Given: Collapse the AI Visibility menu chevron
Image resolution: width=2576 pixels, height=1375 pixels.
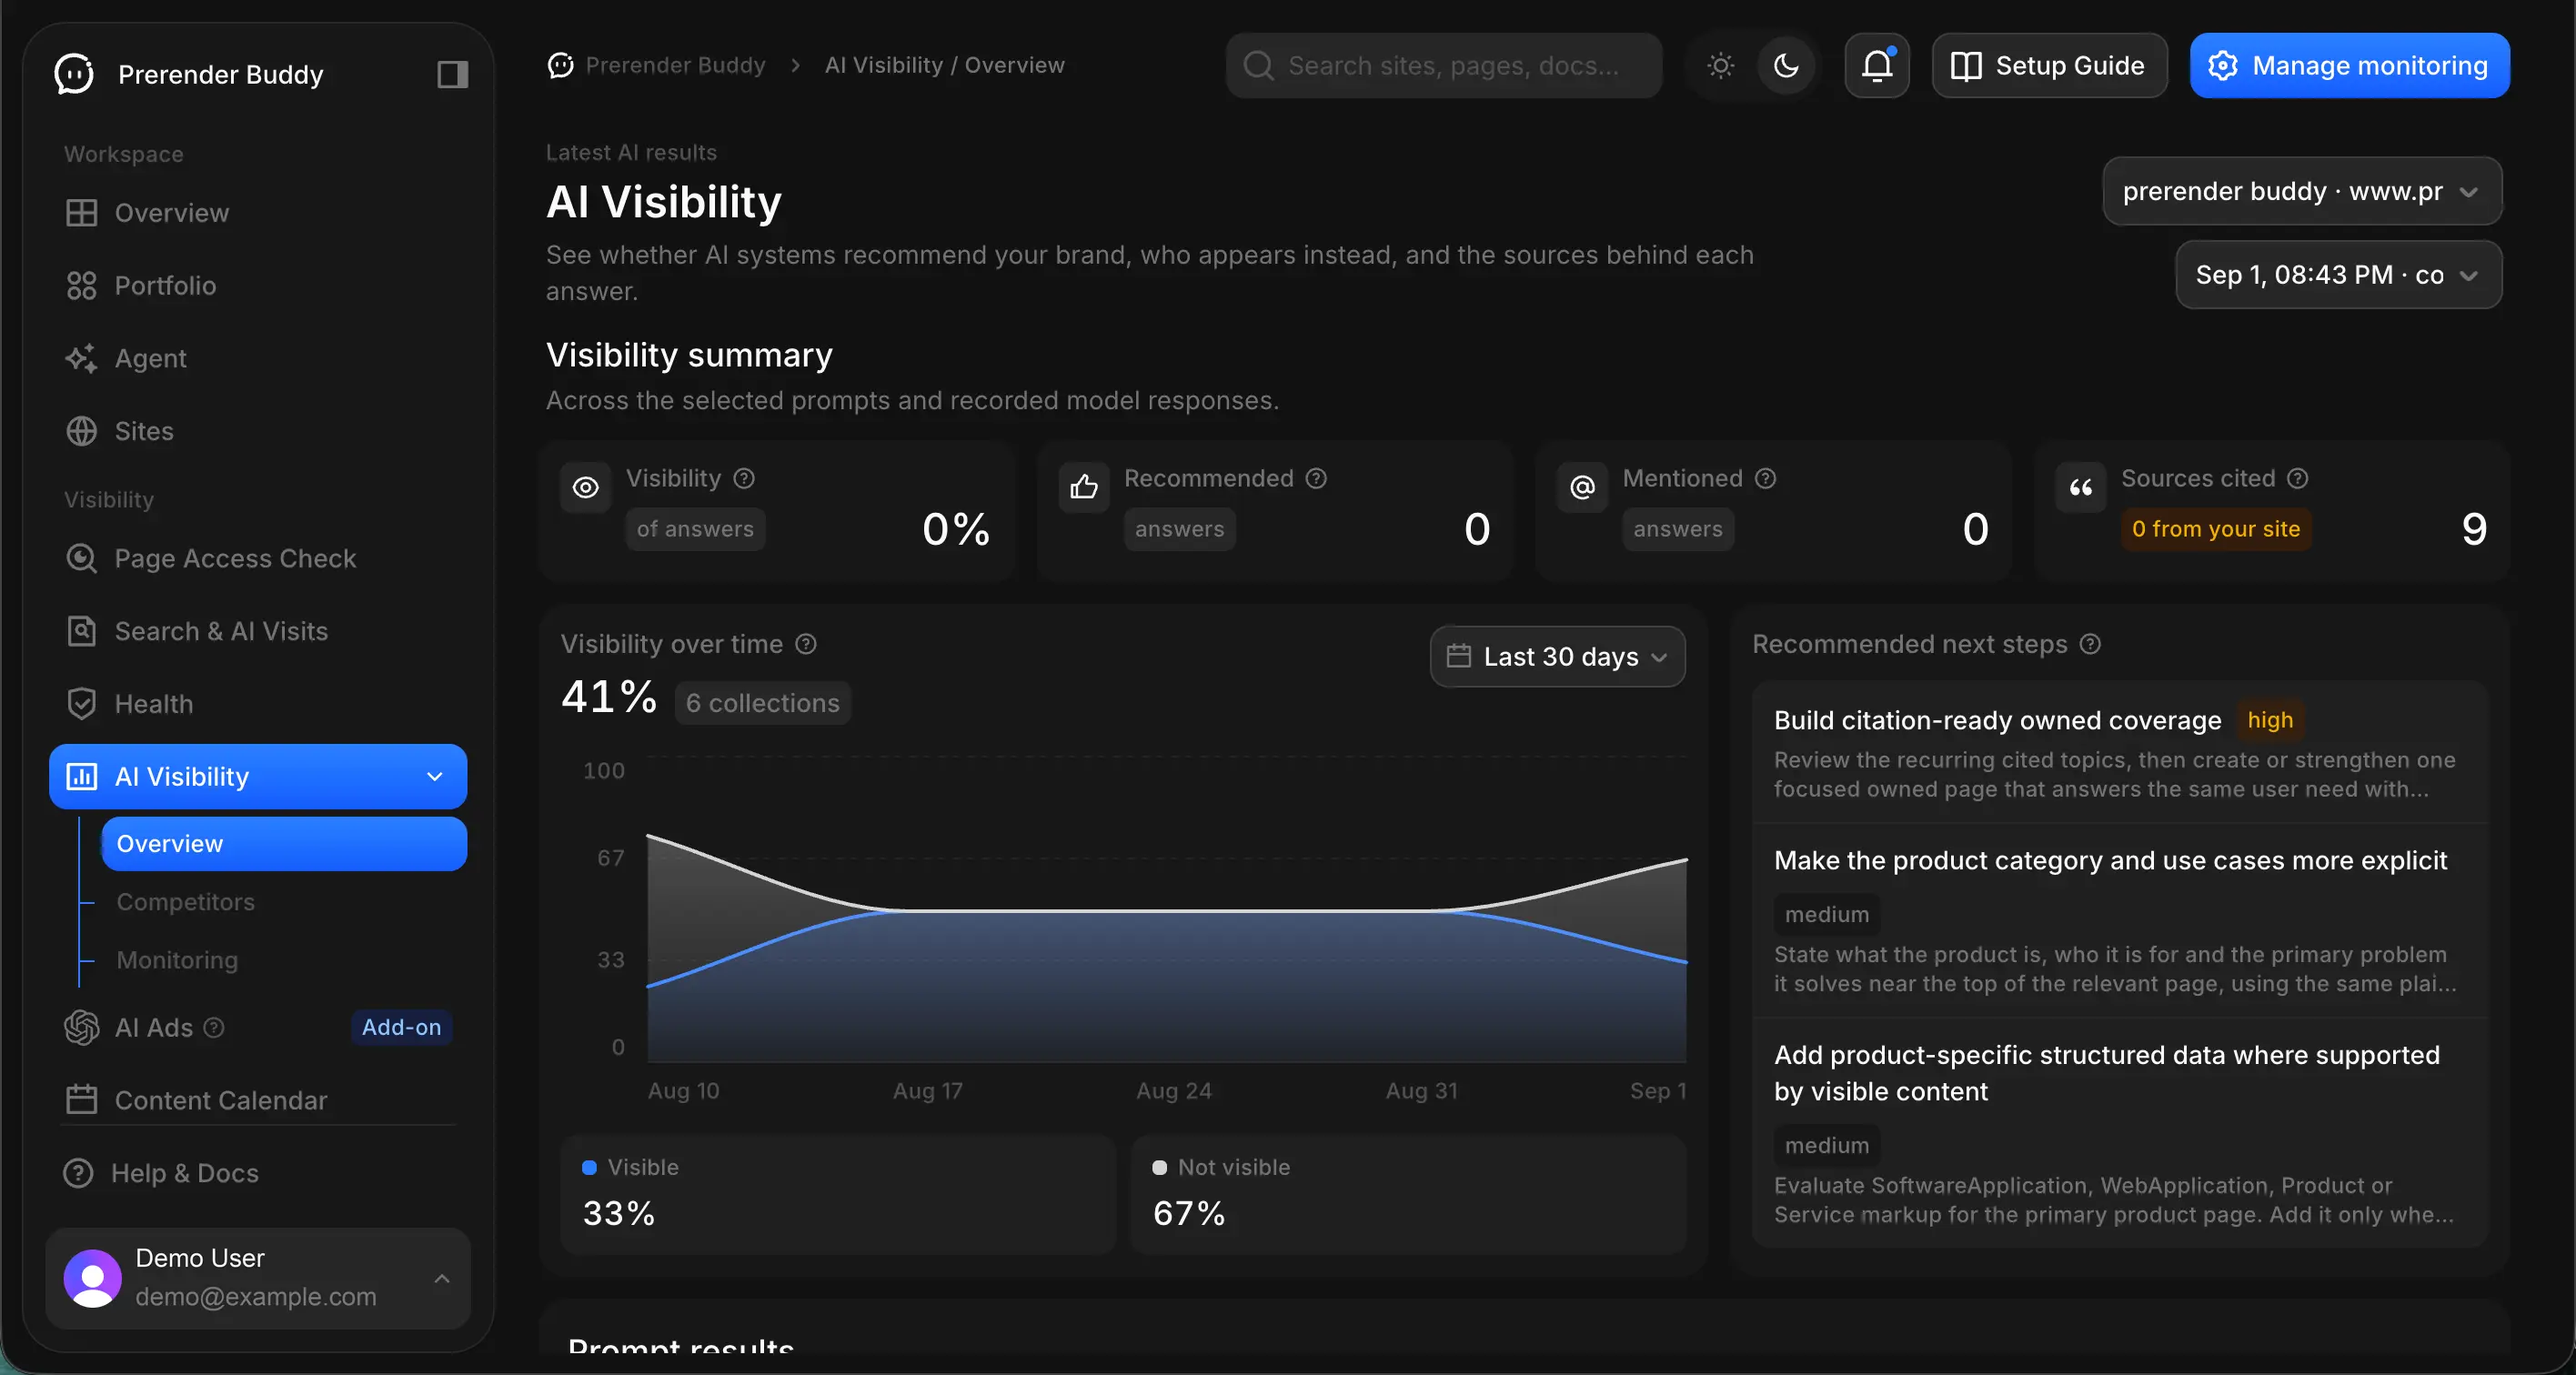Looking at the screenshot, I should click(x=435, y=776).
